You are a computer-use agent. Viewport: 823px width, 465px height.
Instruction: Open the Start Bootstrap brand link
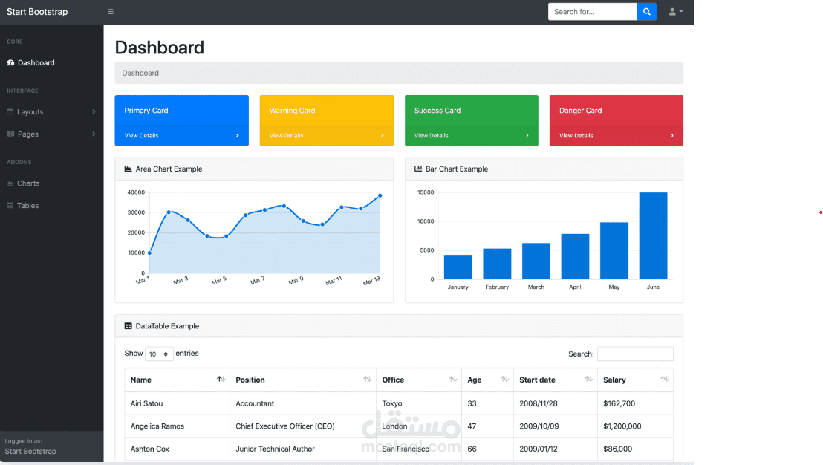[x=37, y=12]
